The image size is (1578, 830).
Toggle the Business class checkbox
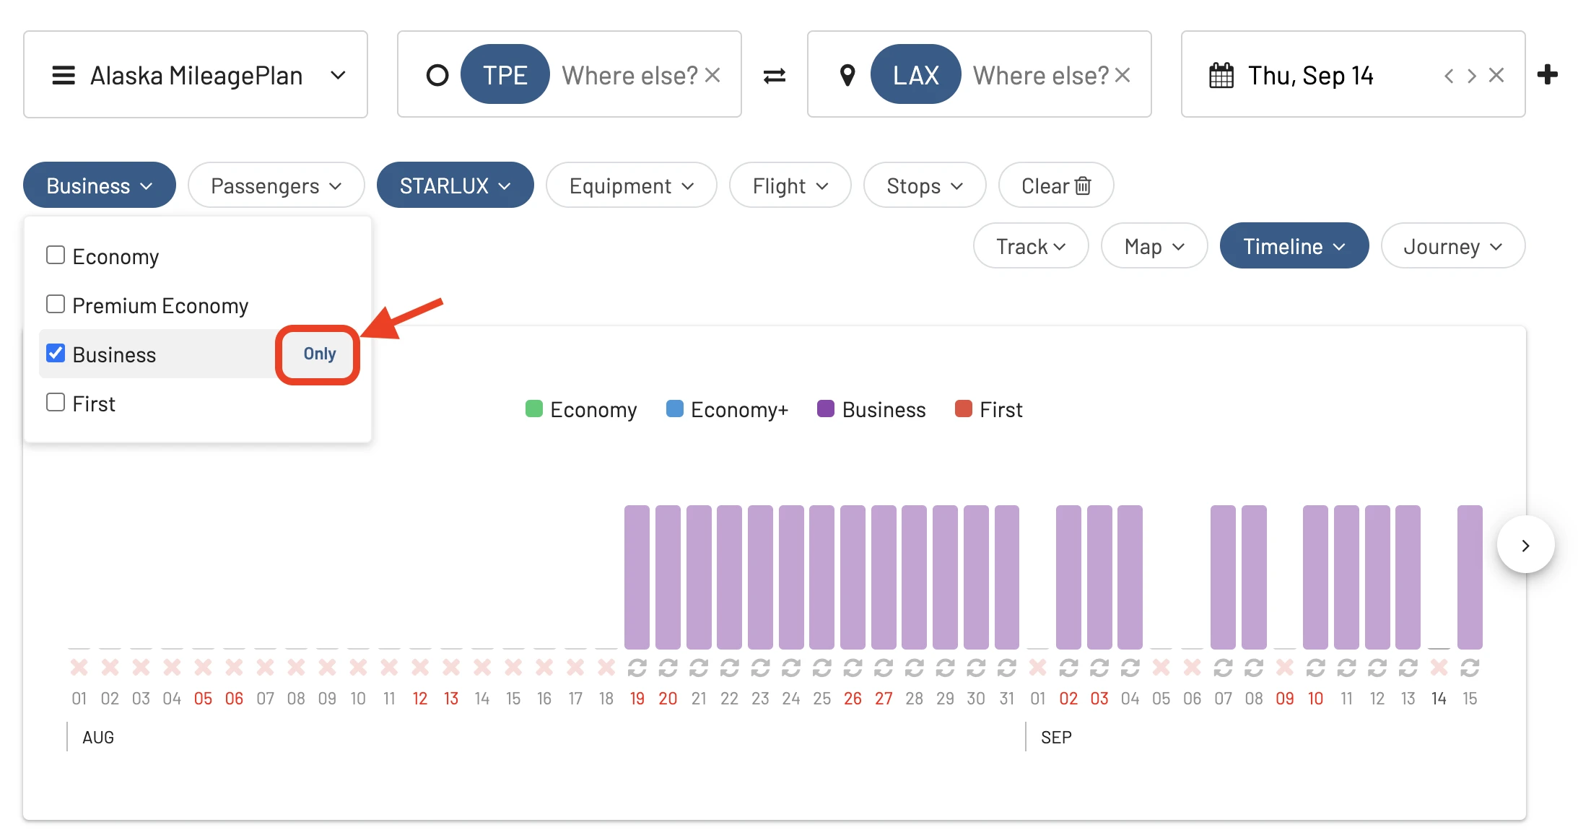coord(54,354)
